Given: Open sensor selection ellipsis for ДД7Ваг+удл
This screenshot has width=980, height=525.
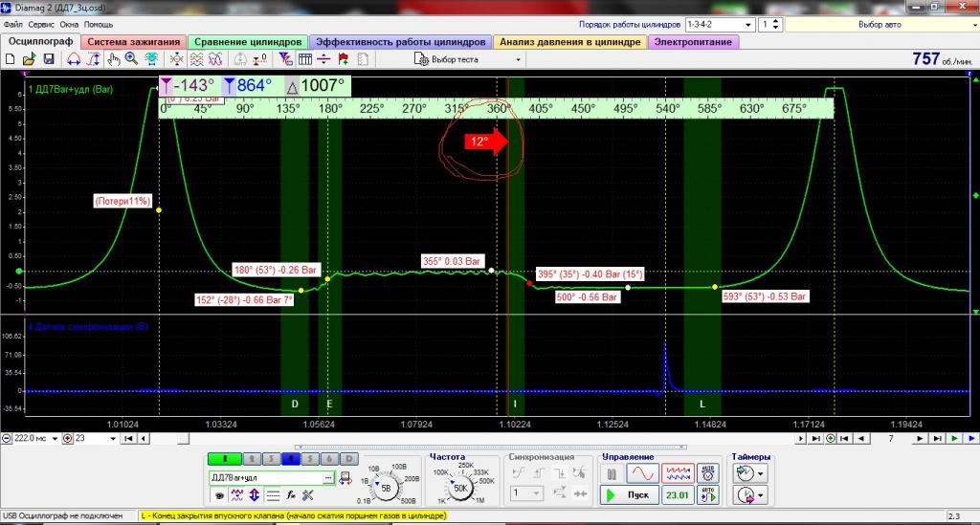Looking at the screenshot, I should coord(328,478).
